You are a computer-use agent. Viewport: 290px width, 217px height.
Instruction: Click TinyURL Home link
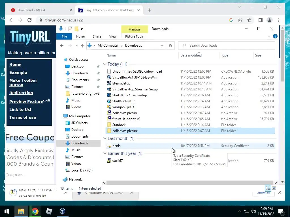point(15,65)
